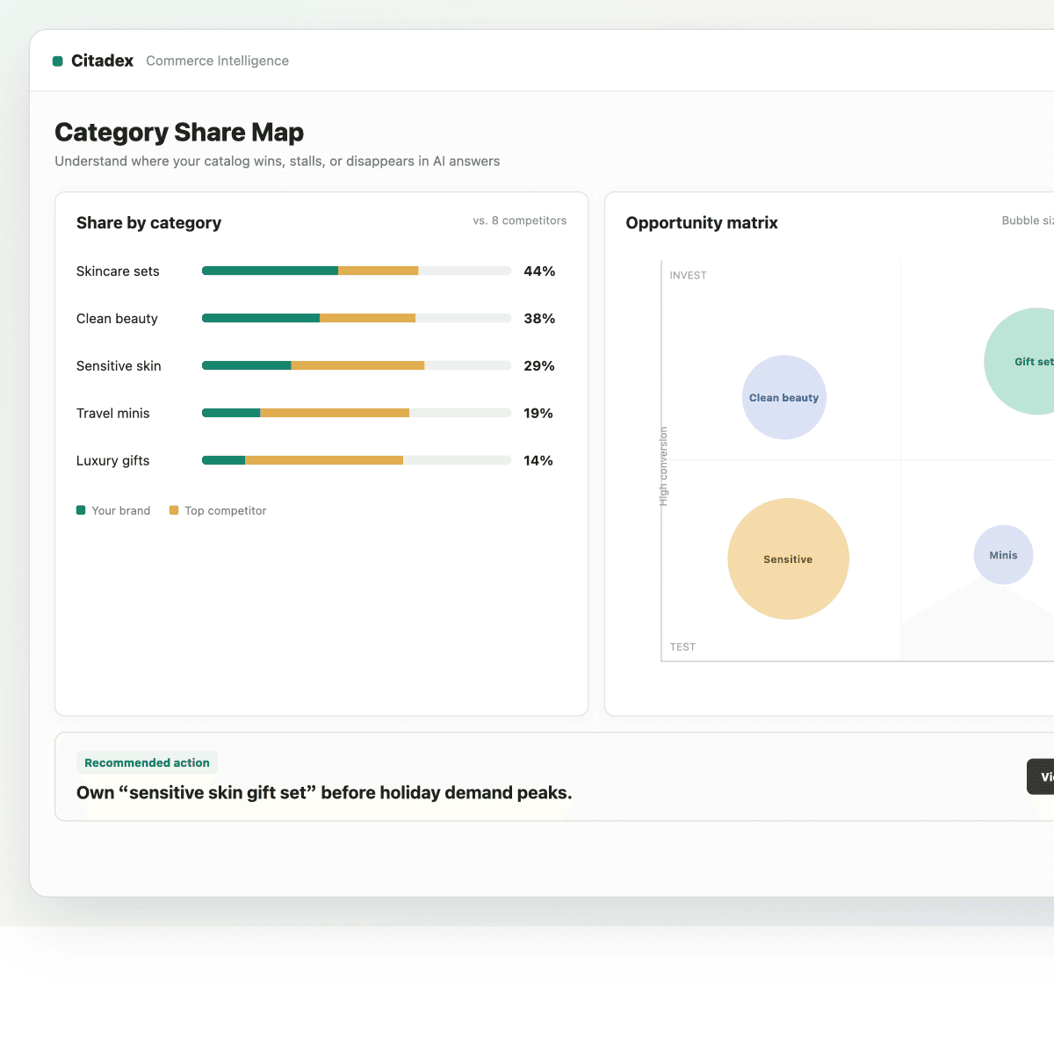Click the Commerce Intelligence header label
The width and height of the screenshot is (1054, 1054).
218,61
